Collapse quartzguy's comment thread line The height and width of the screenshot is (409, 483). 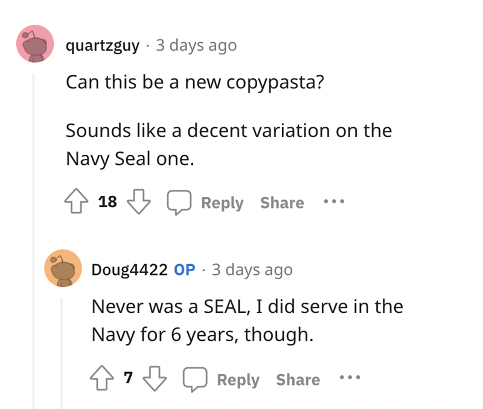pos(34,242)
